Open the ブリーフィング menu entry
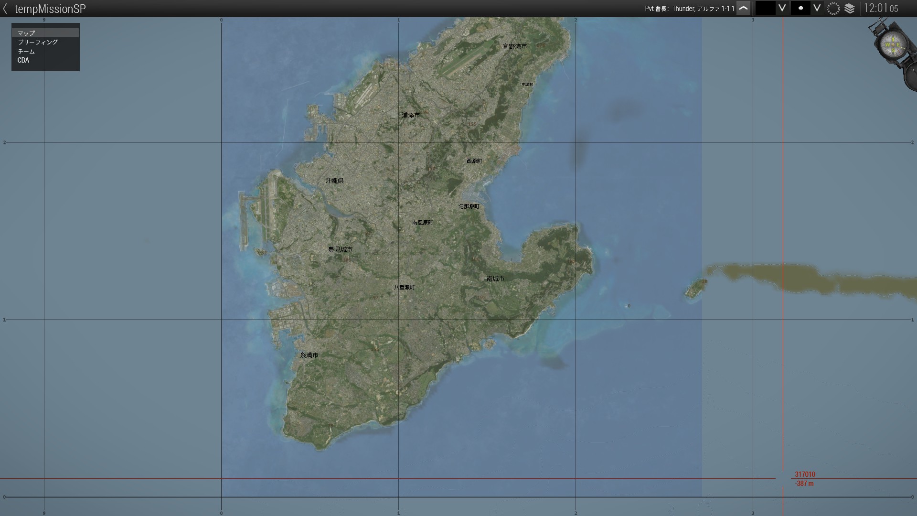Viewport: 917px width, 516px height. tap(45, 42)
